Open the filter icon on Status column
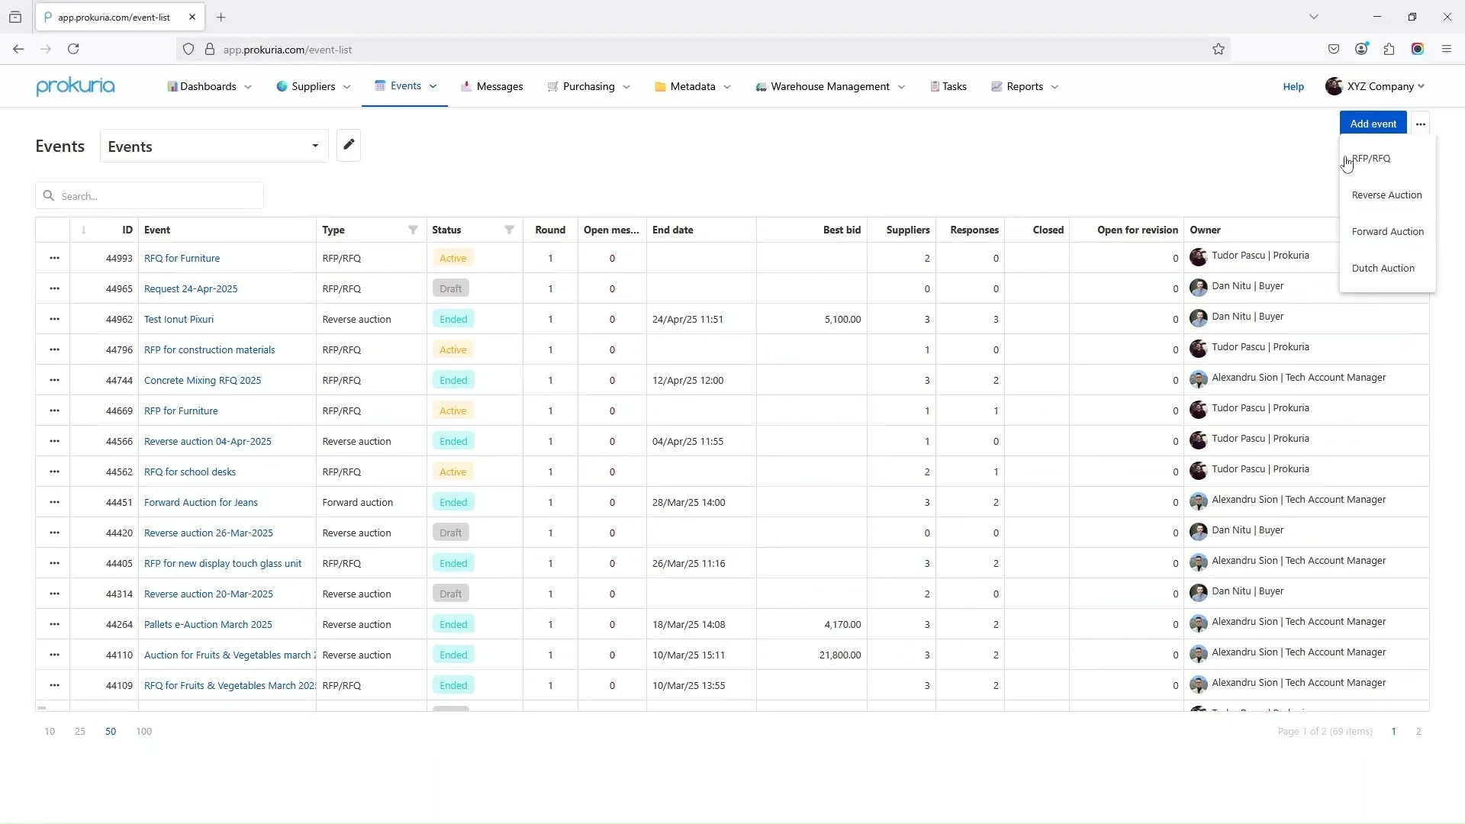Image resolution: width=1465 pixels, height=824 pixels. 510,230
